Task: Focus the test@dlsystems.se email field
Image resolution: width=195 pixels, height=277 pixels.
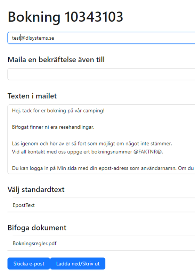Action: (x=101, y=38)
